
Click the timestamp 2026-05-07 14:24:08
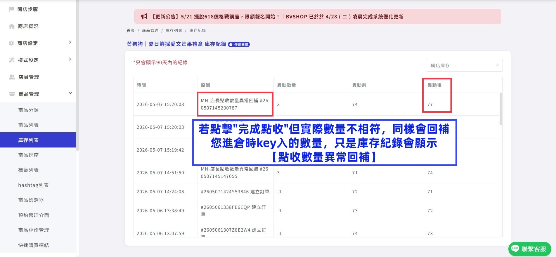(x=160, y=192)
